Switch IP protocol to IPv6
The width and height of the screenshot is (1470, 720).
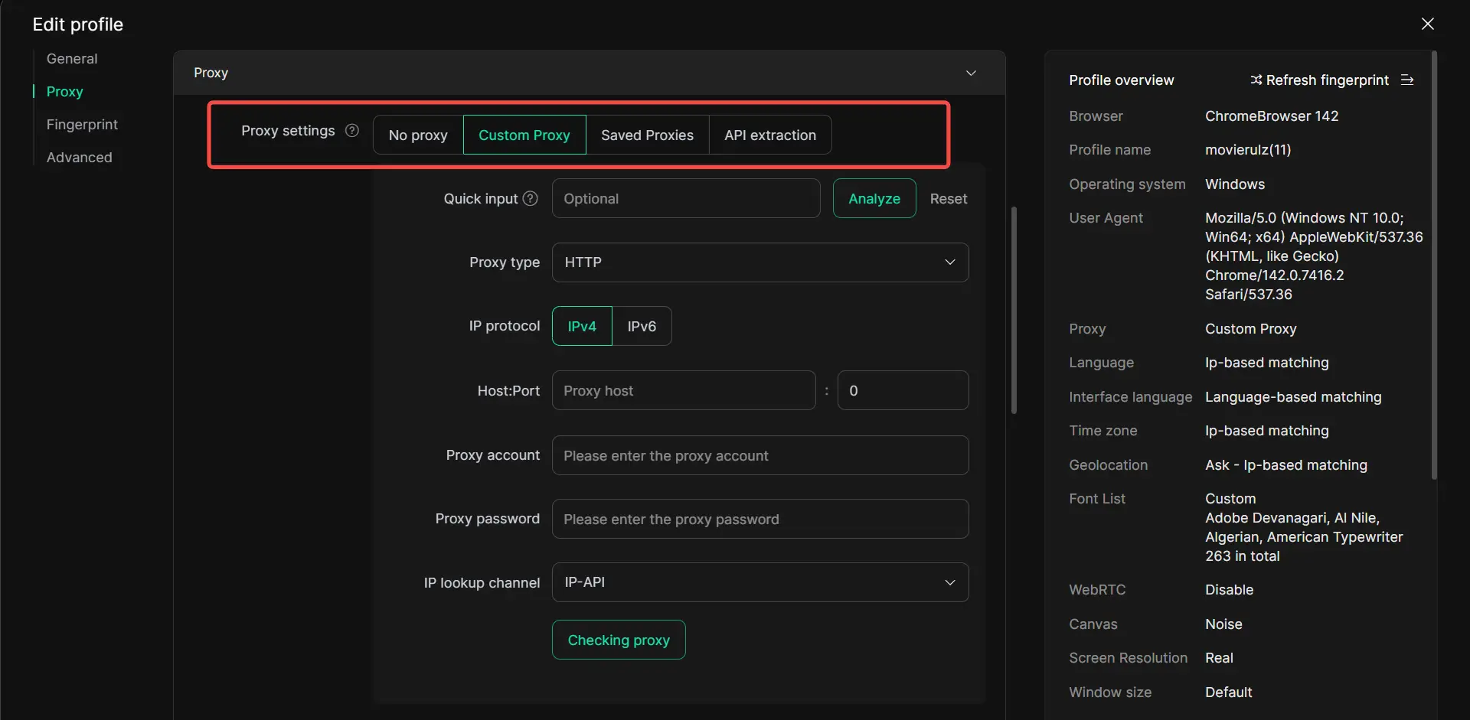click(642, 326)
